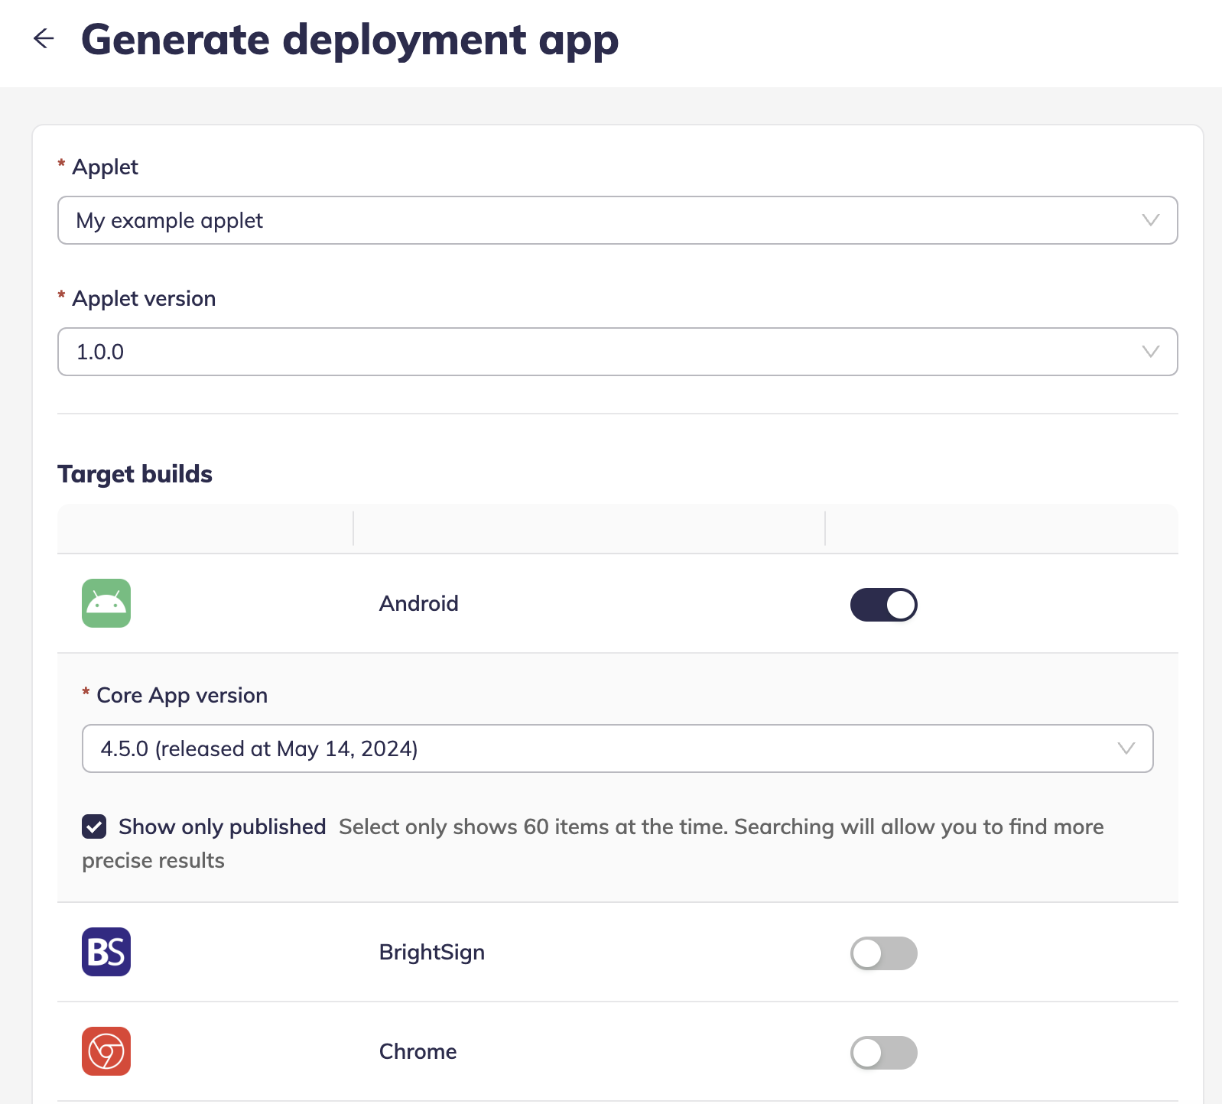Click the chevron in the Core App version field
The height and width of the screenshot is (1104, 1222).
click(1126, 748)
